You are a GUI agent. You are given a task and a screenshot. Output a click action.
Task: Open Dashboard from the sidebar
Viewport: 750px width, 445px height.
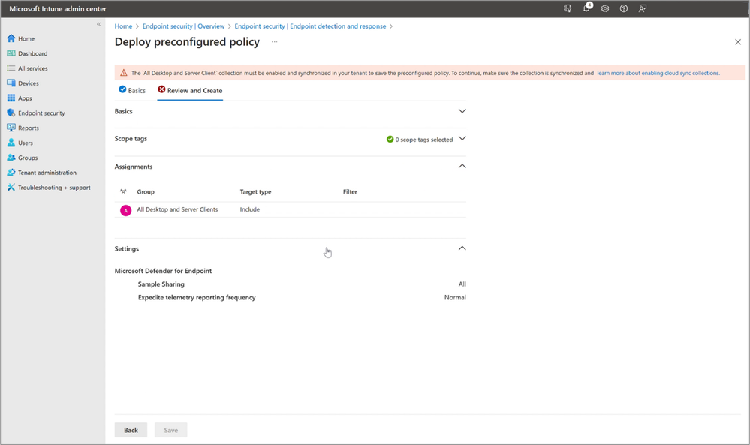(x=32, y=53)
